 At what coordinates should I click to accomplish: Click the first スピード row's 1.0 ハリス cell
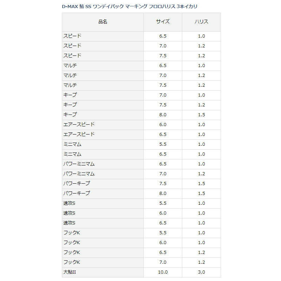point(201,37)
